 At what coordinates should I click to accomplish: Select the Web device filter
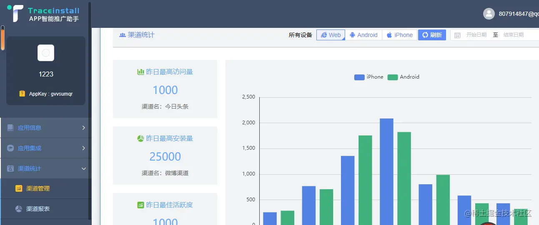pyautogui.click(x=331, y=35)
